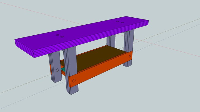Click the bolt hole at the orange stretcher's right end
Viewport: 200px width, 112px height.
(x=130, y=56)
